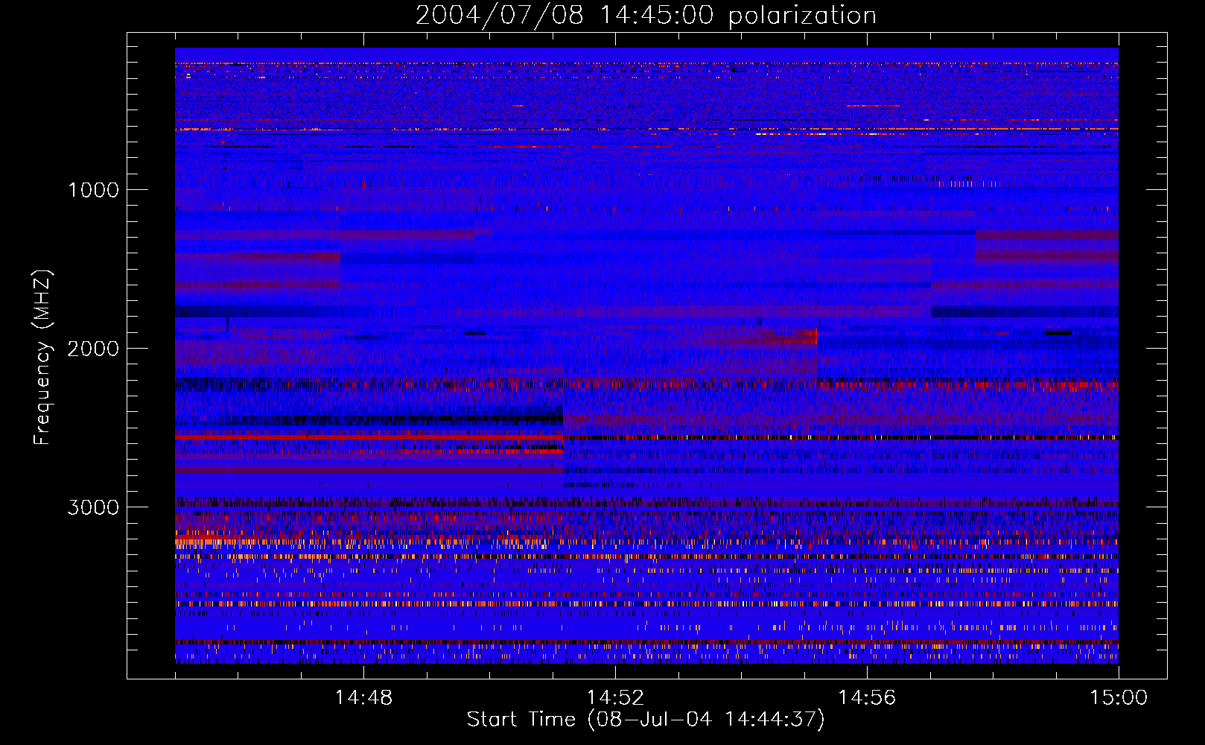Viewport: 1205px width, 745px height.
Task: Click the "14:52" time tick label
Action: [615, 698]
